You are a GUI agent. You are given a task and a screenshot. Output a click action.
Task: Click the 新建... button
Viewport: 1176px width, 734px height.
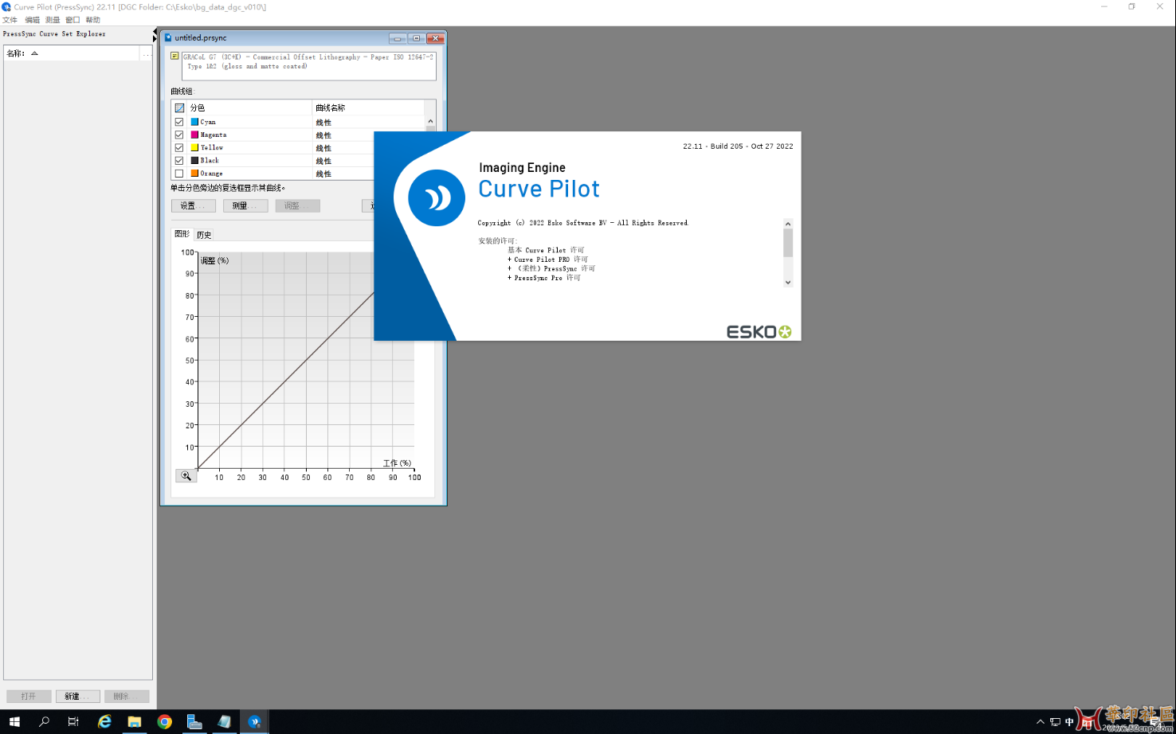click(77, 696)
